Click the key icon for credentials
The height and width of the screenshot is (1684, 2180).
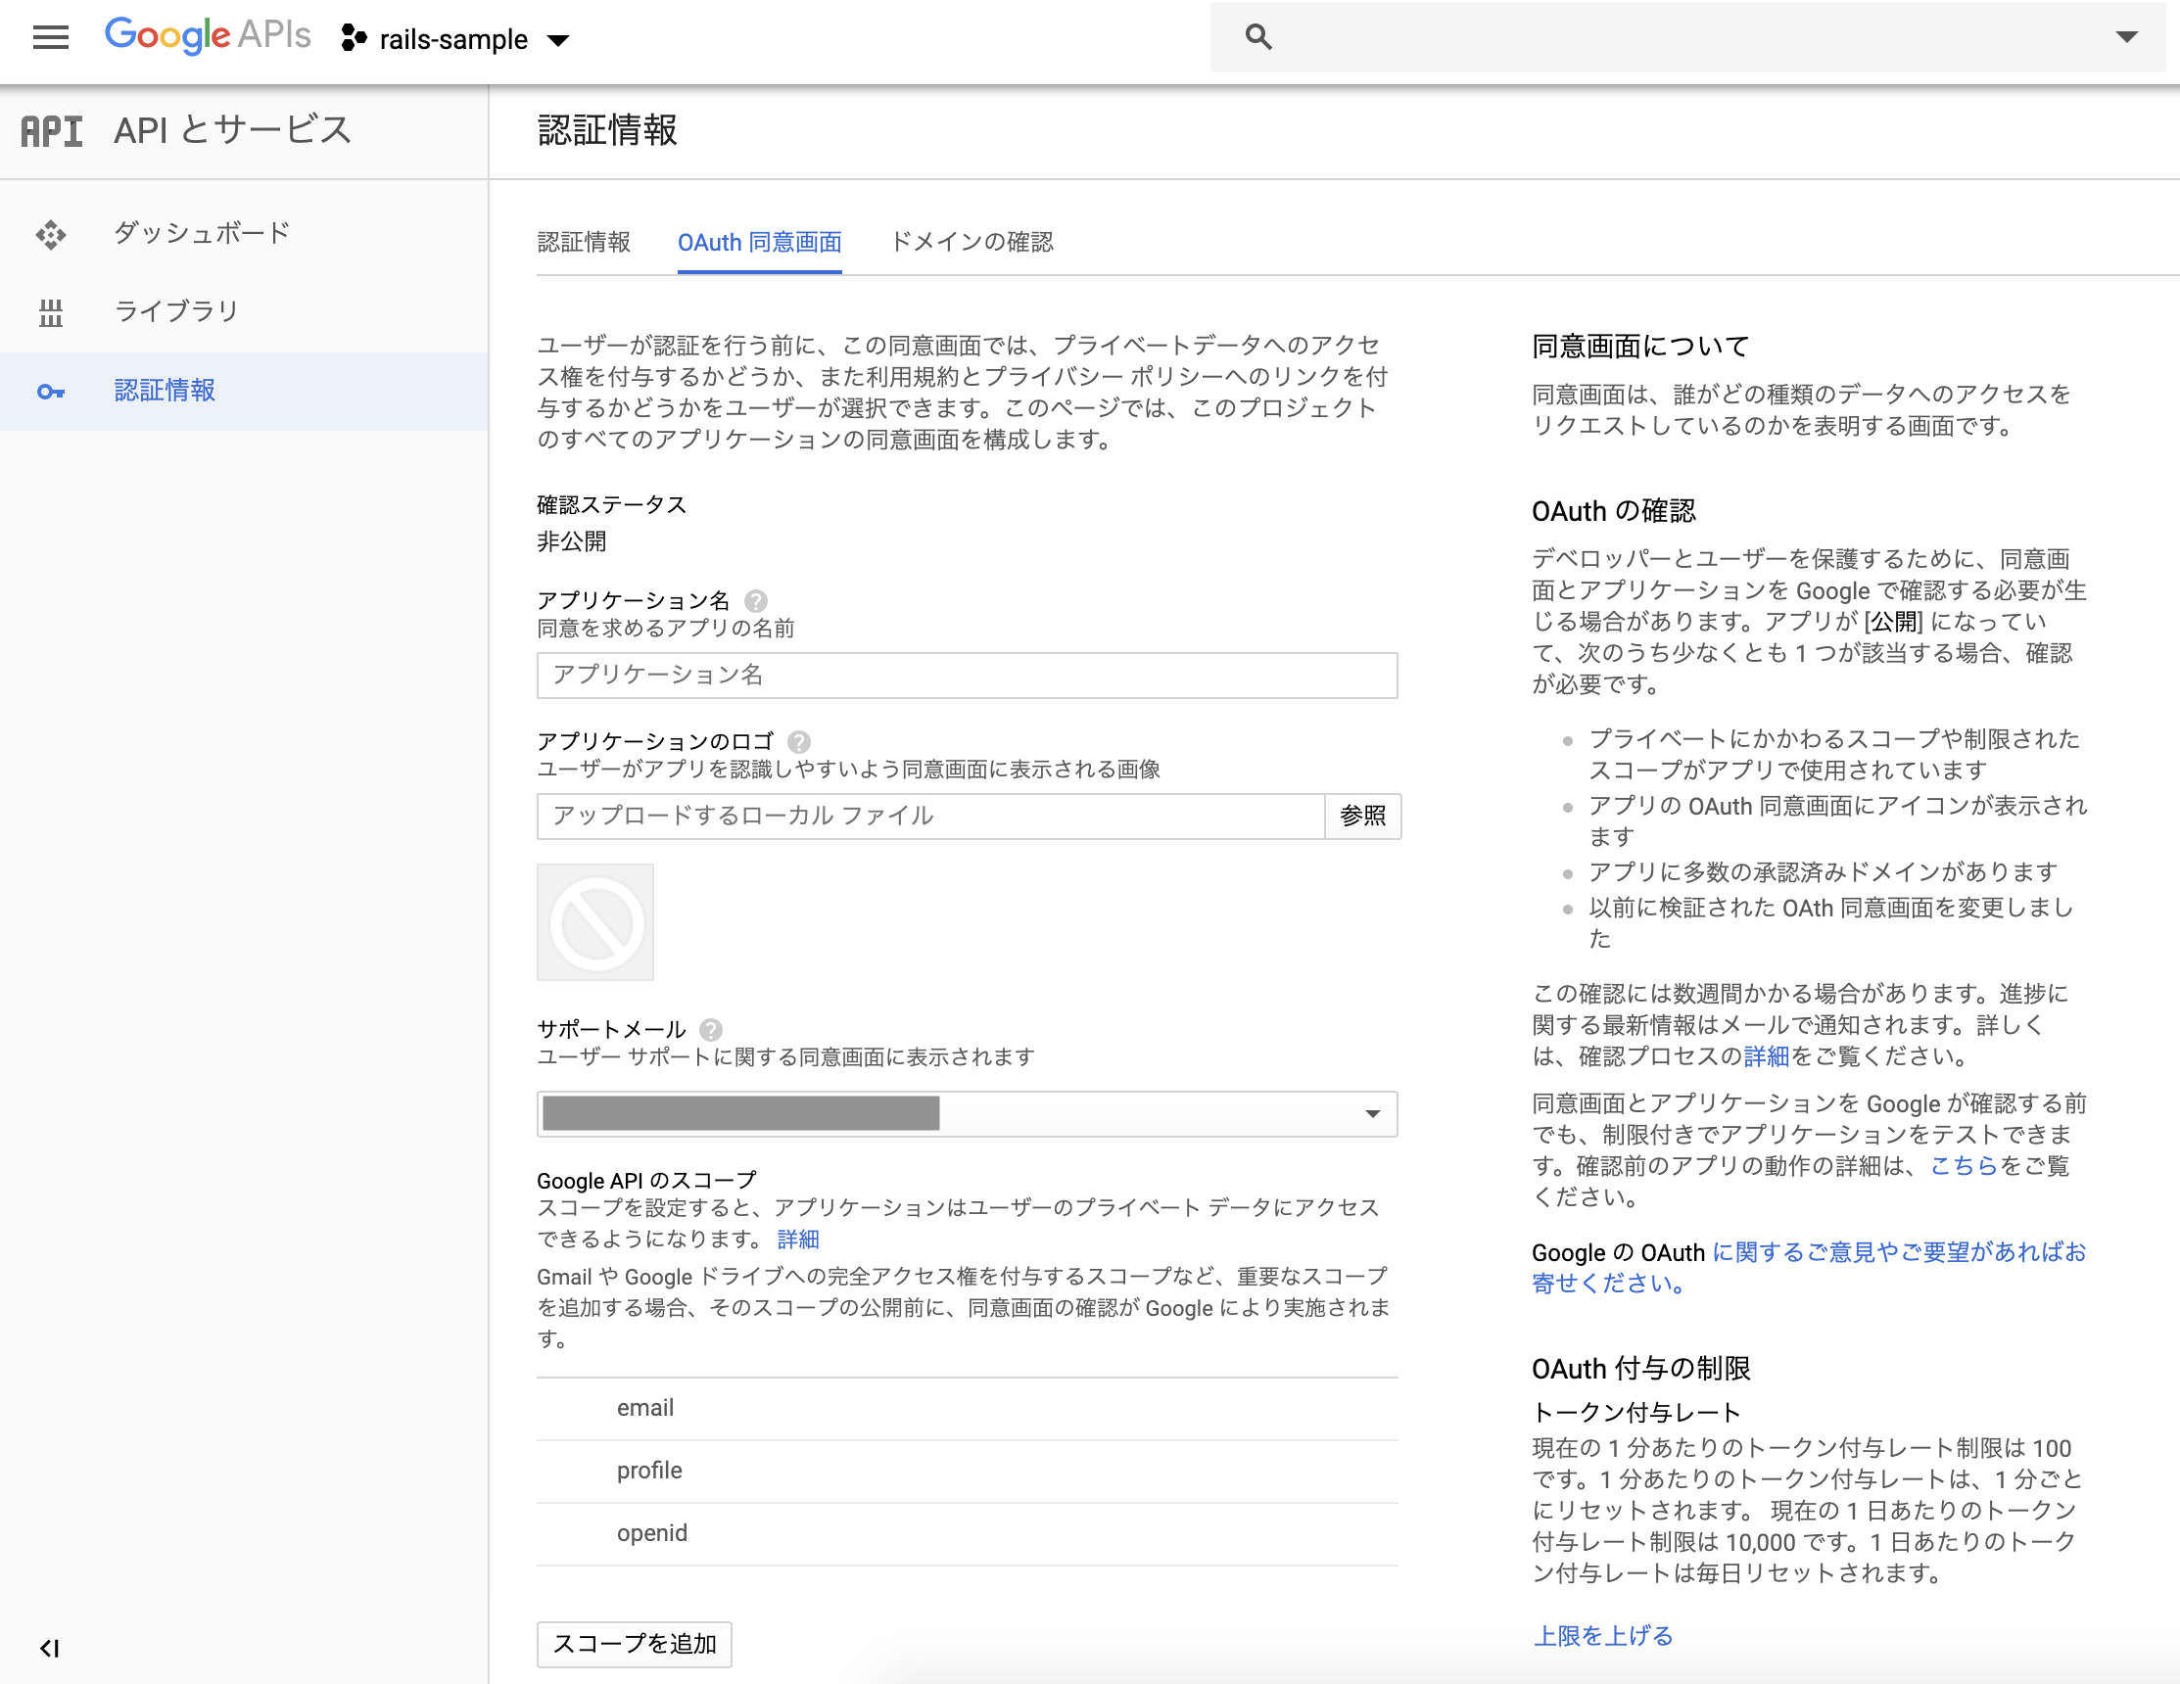[51, 391]
